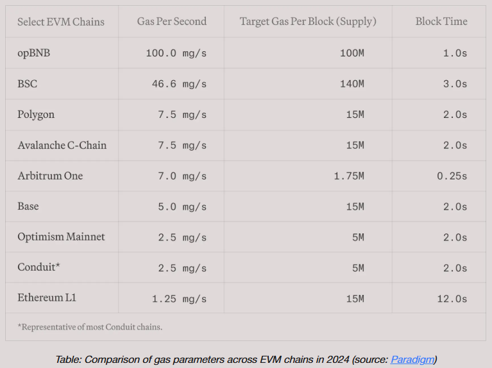This screenshot has width=492, height=368.
Task: Select the BSC chain name cell
Action: pos(28,84)
